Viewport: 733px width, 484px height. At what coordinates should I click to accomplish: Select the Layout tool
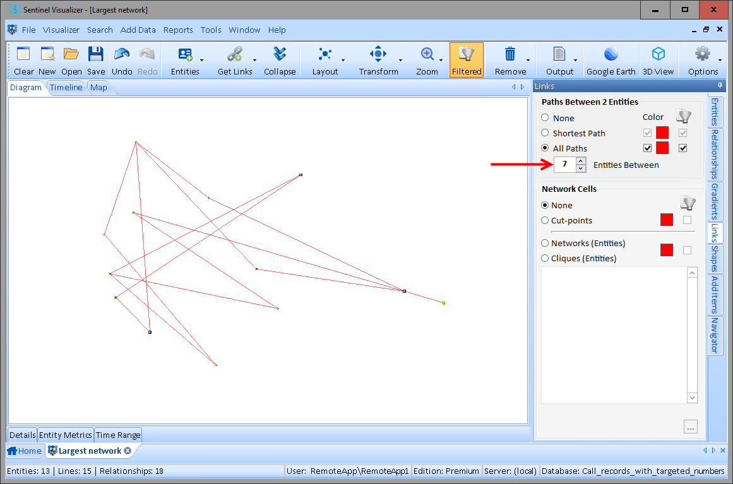pyautogui.click(x=325, y=60)
